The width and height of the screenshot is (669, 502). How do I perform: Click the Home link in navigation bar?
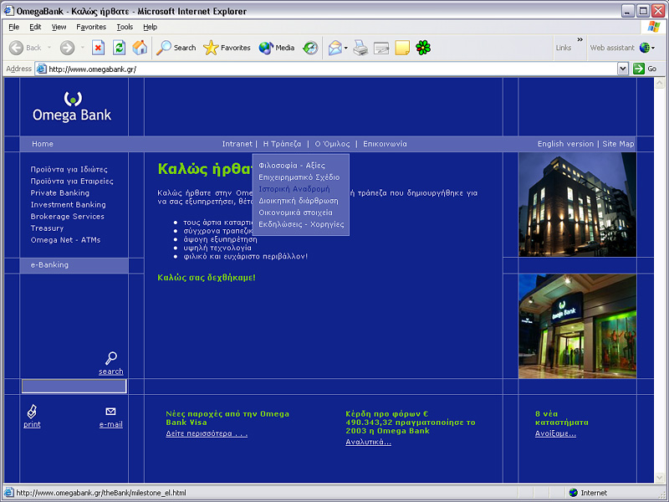click(x=43, y=144)
